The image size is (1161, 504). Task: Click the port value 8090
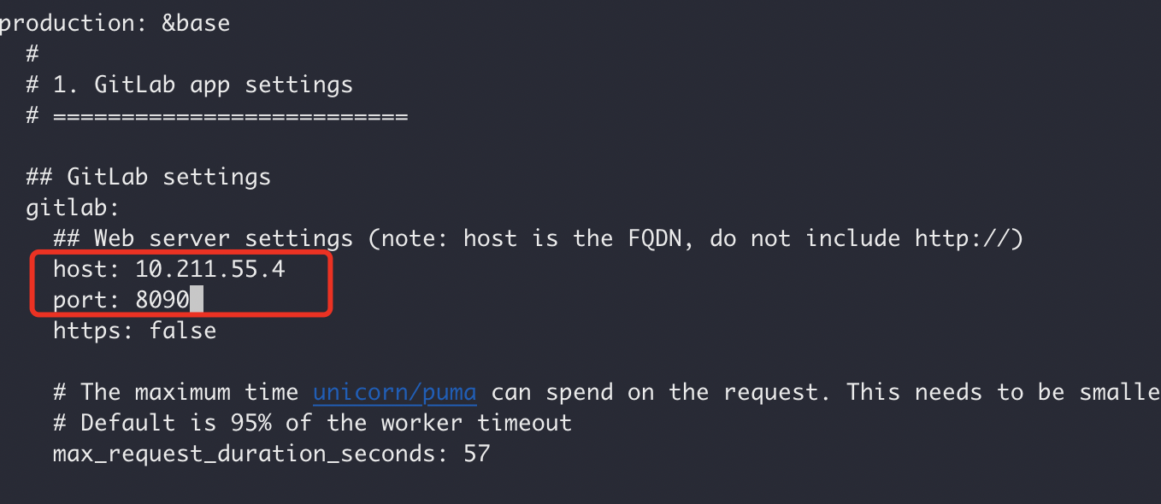point(162,301)
